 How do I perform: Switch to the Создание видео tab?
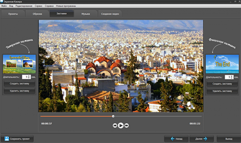(x=110, y=14)
